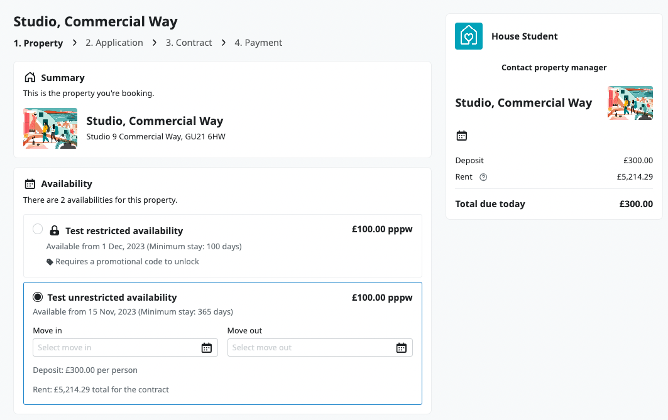Click the calendar icon in the sidebar card
This screenshot has height=420, width=668.
coord(461,136)
